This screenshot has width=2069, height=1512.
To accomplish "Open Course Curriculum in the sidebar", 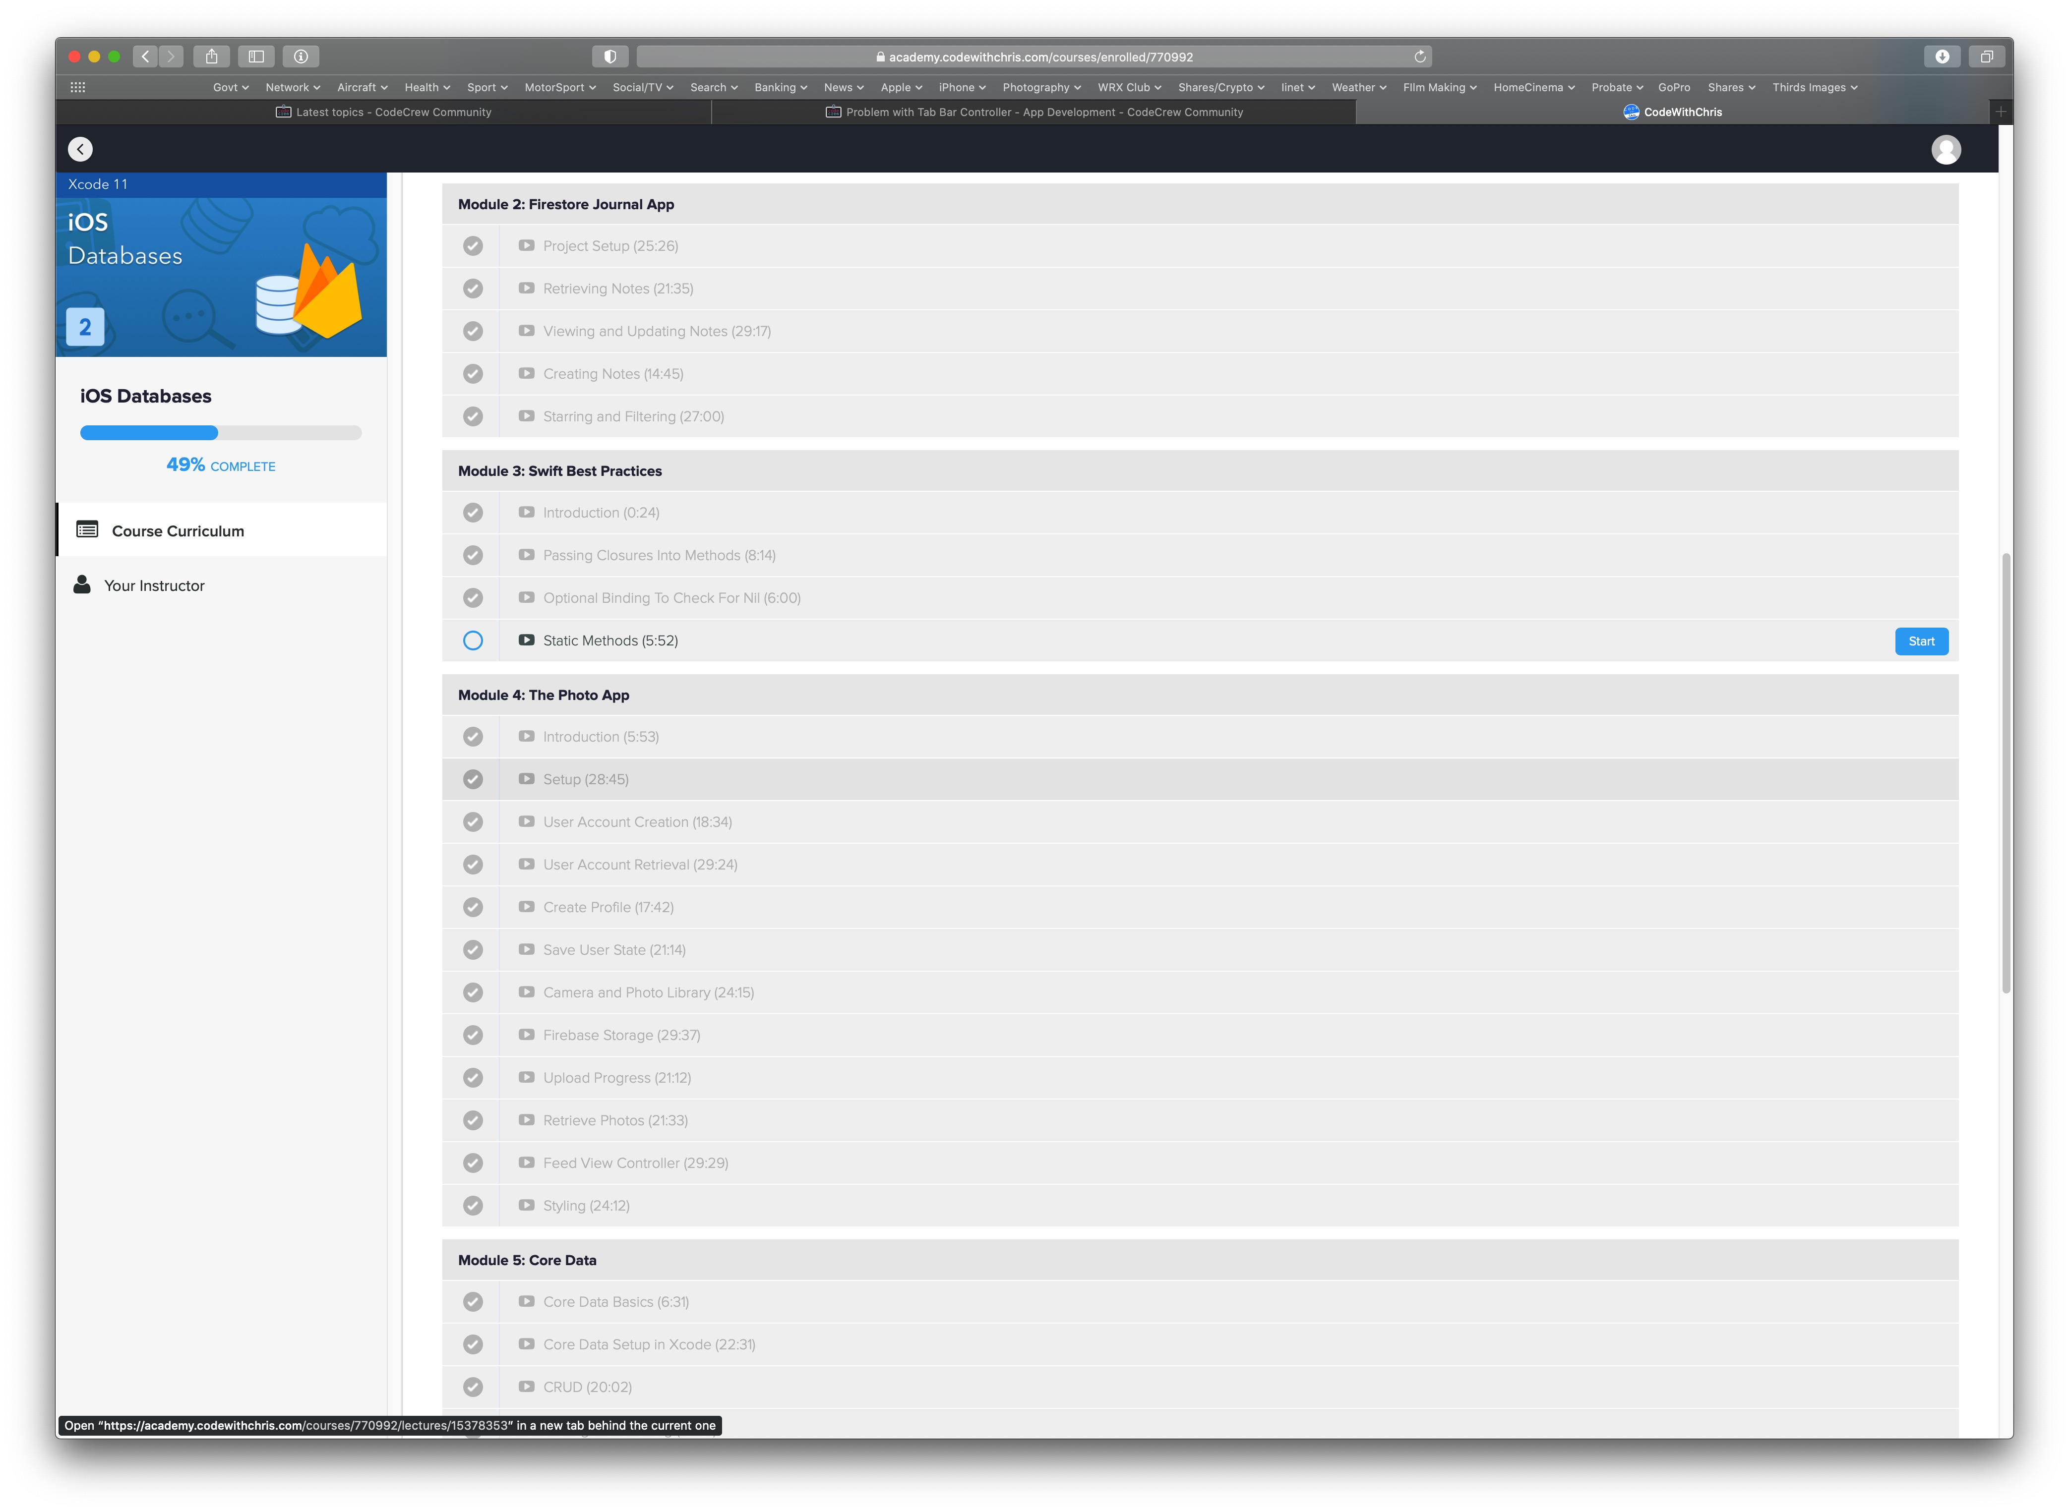I will (222, 530).
